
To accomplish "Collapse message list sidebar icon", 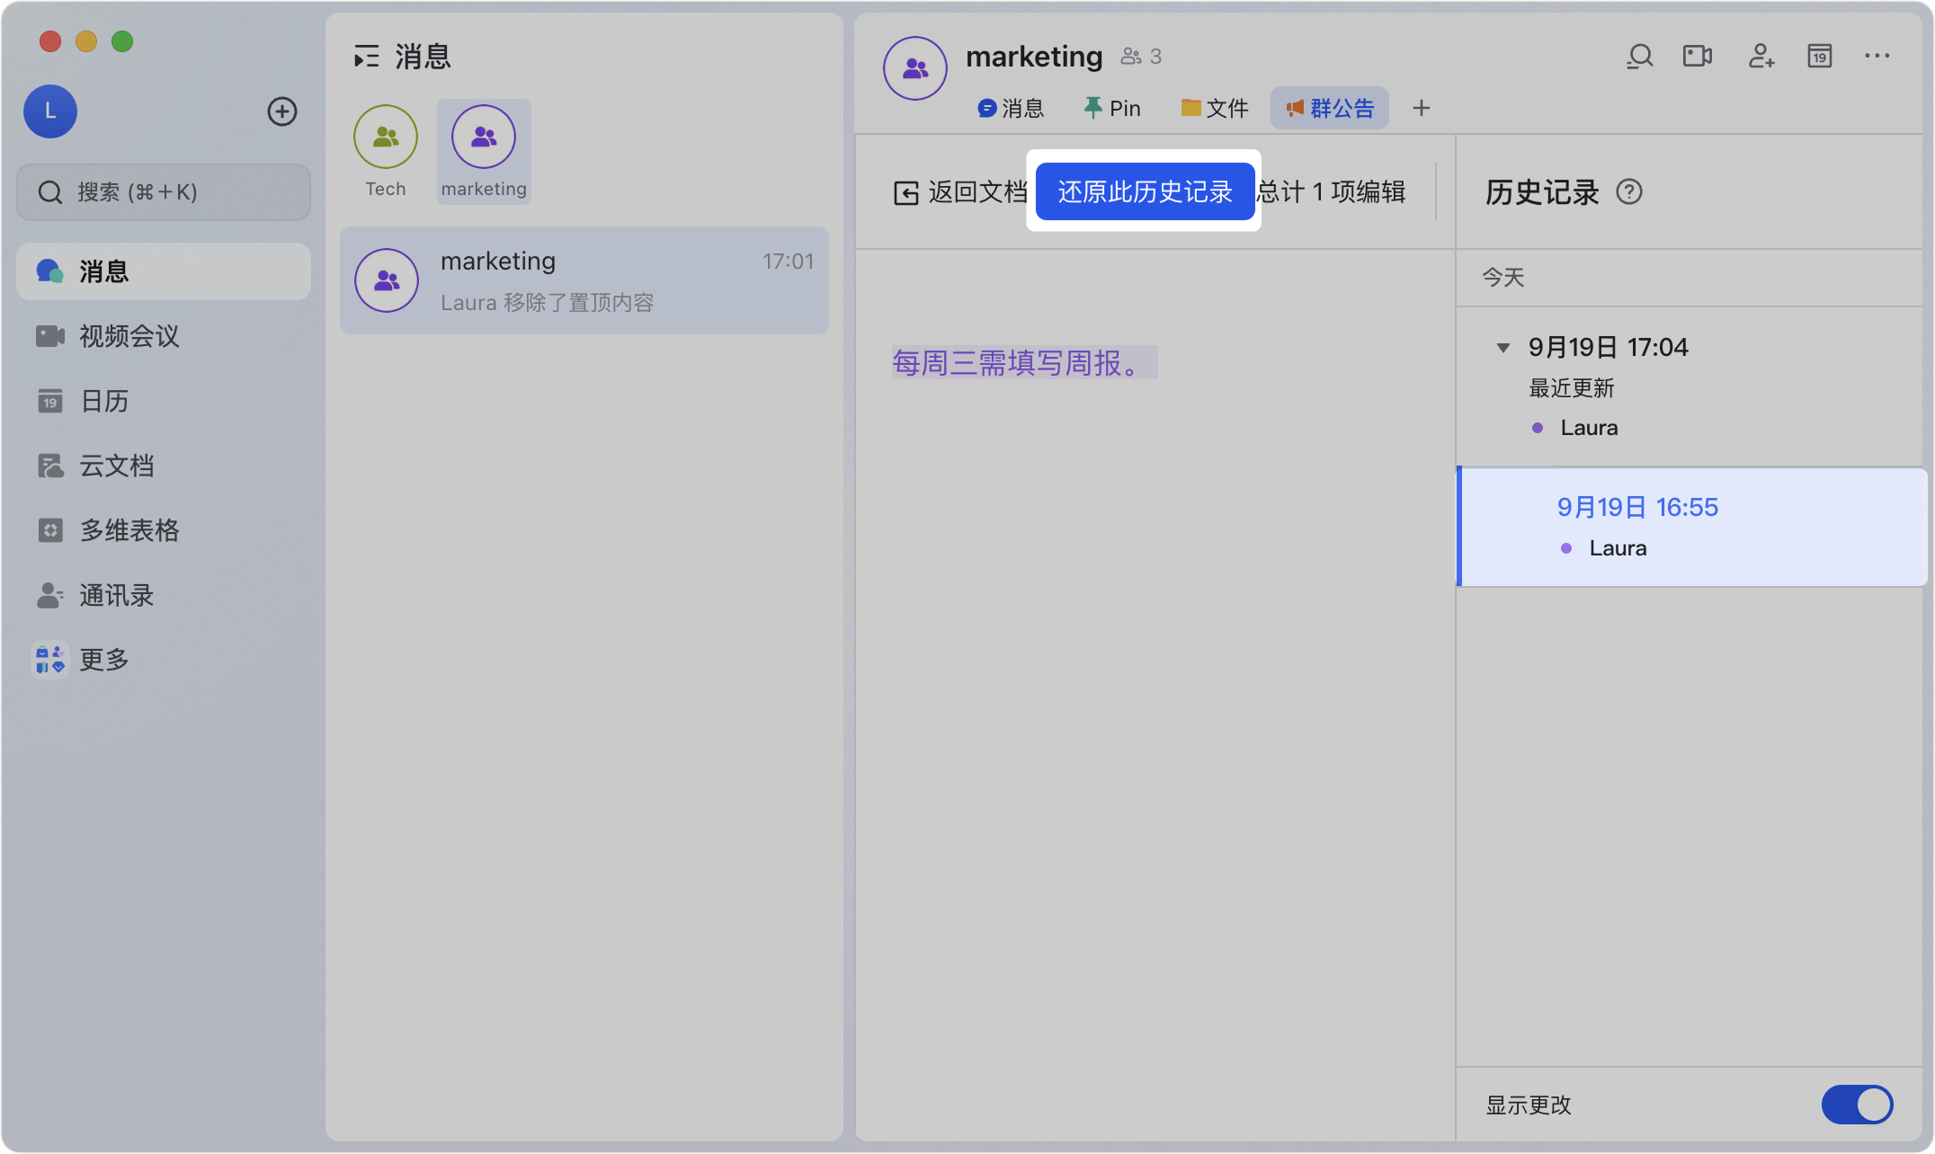I will [x=366, y=58].
